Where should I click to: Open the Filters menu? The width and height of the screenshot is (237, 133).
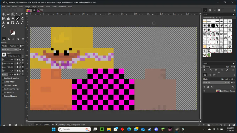click(54, 7)
